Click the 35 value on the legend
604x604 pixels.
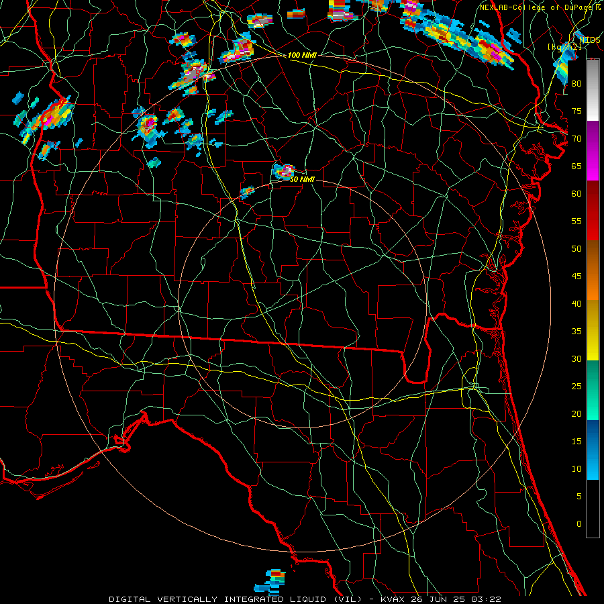tap(576, 332)
